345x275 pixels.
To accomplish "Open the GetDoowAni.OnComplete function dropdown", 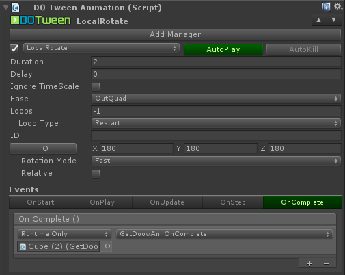I will (x=224, y=234).
